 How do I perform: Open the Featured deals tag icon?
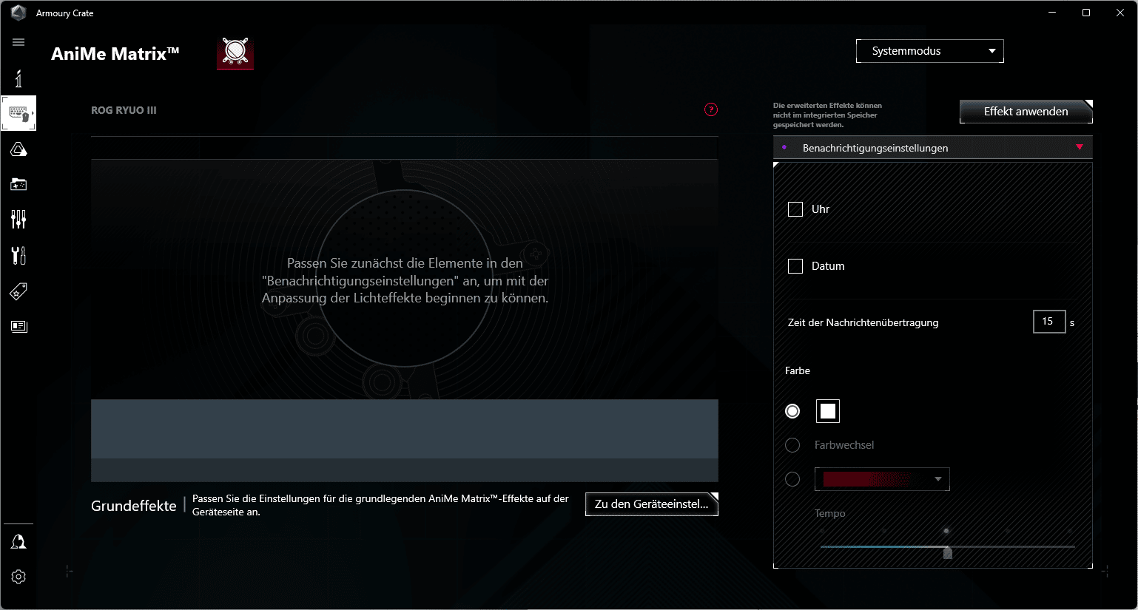click(x=18, y=291)
